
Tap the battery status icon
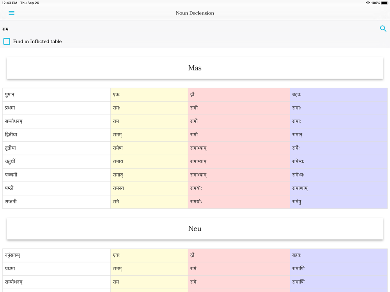click(385, 3)
